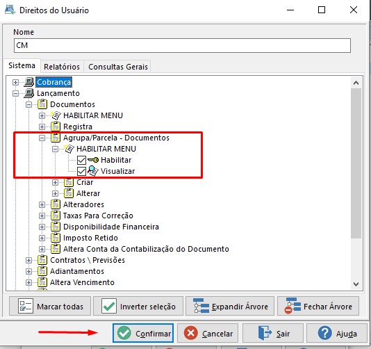The width and height of the screenshot is (371, 349).
Task: Click the document icon of HABILITAR MENU above Registra
Action: 56,115
